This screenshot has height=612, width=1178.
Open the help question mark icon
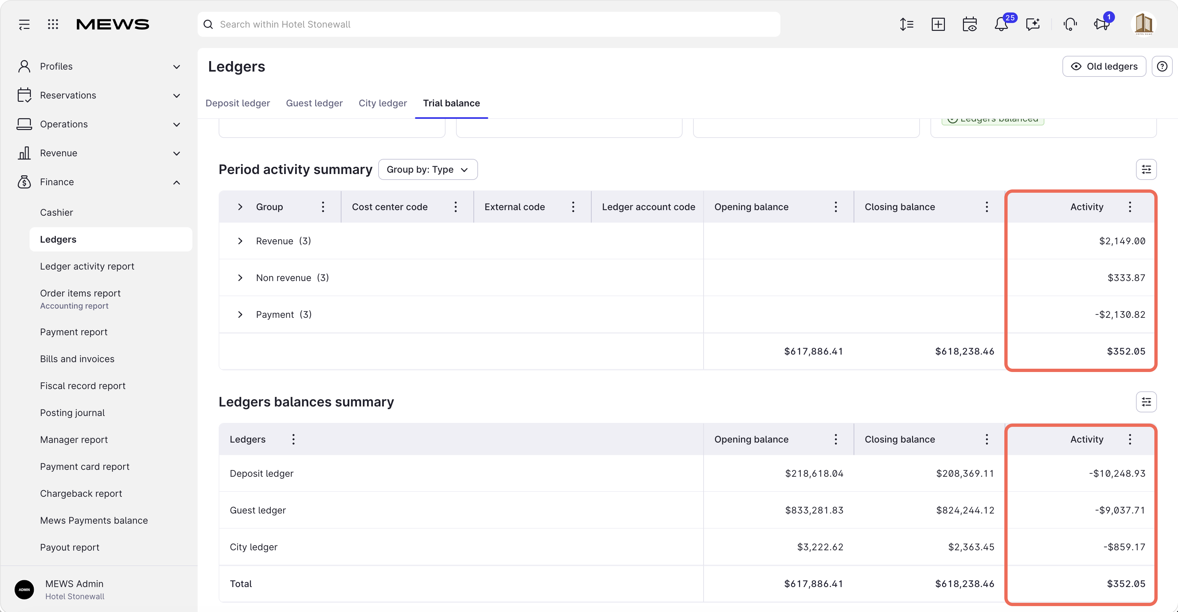point(1162,66)
